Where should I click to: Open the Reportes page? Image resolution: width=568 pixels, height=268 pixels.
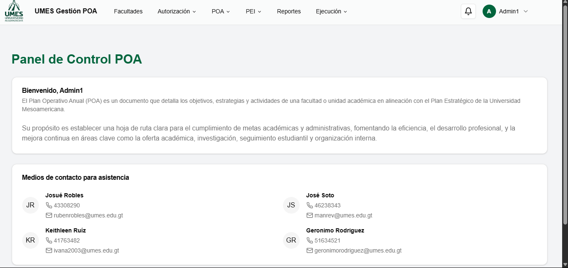tap(289, 11)
